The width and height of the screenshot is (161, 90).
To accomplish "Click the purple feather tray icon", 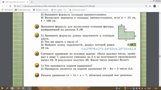I will tap(131, 88).
